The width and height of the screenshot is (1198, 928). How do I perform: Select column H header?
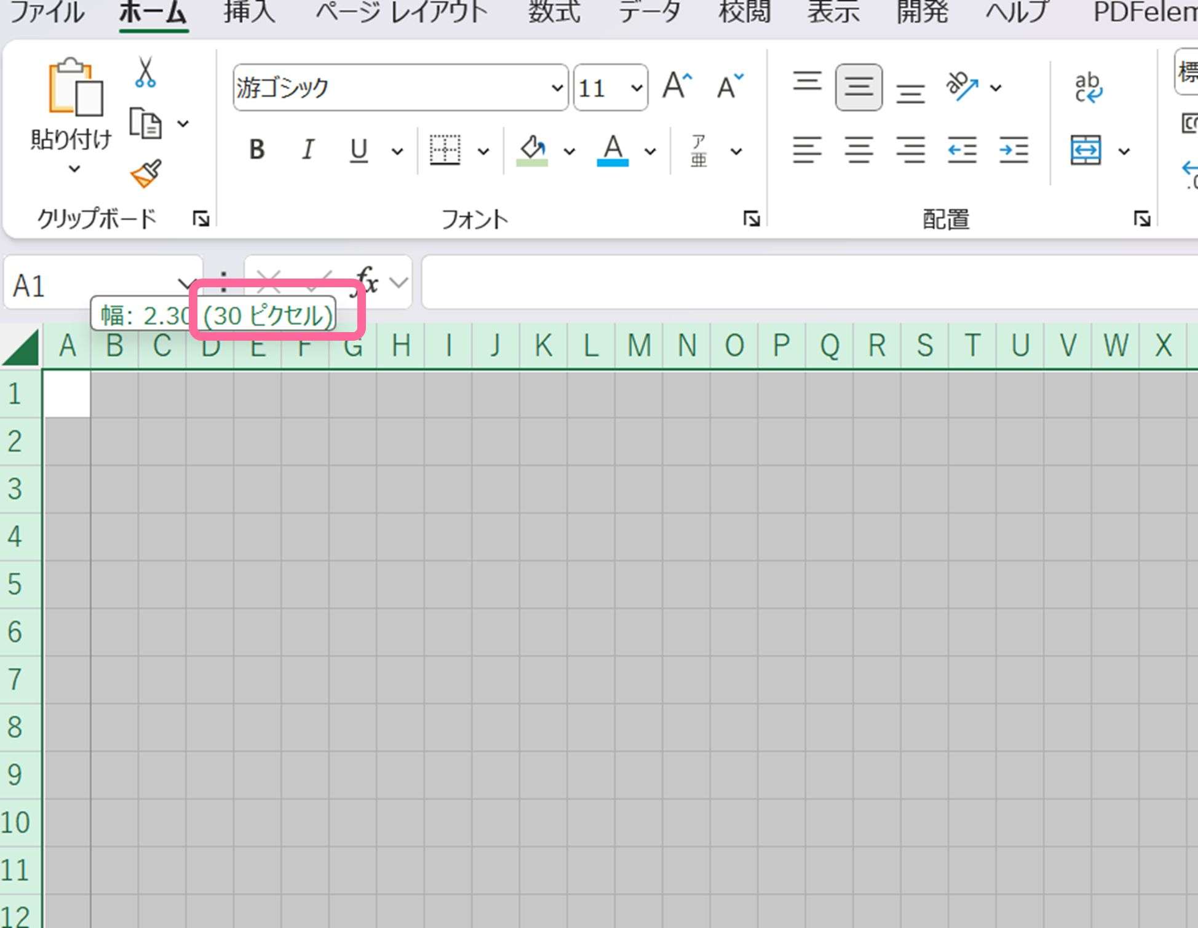401,346
